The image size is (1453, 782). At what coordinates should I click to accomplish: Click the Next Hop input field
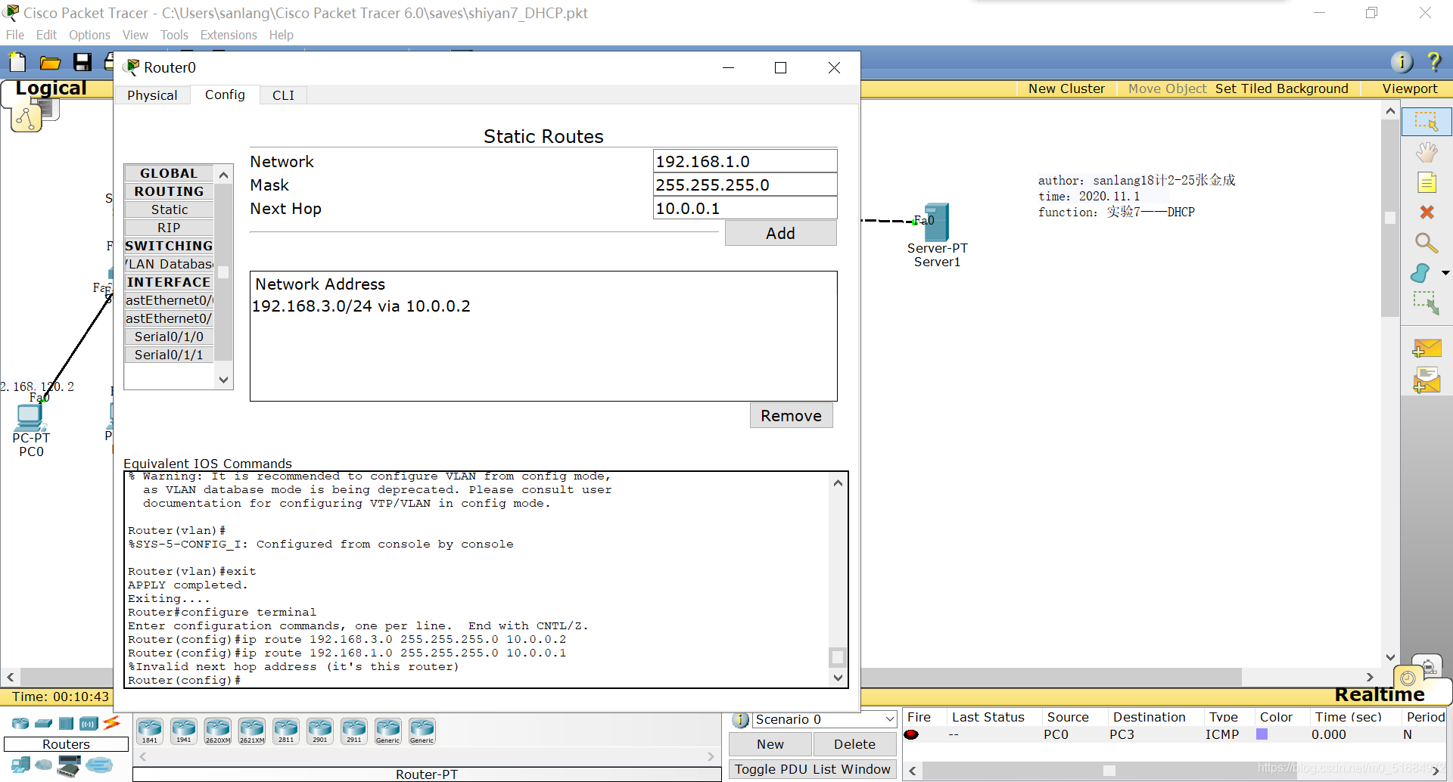tap(745, 208)
